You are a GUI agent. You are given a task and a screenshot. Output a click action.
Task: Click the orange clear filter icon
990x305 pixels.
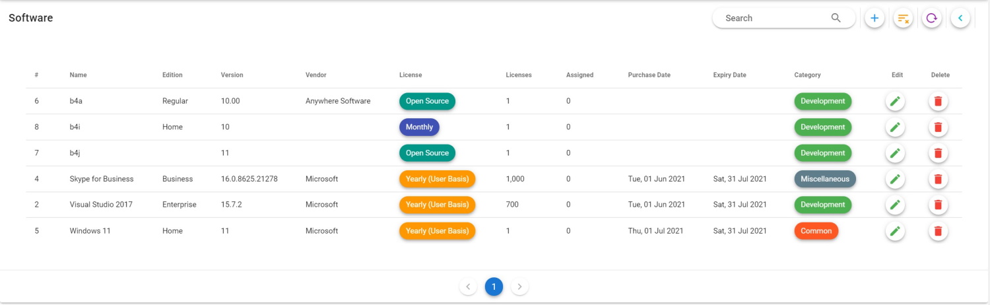pyautogui.click(x=903, y=18)
